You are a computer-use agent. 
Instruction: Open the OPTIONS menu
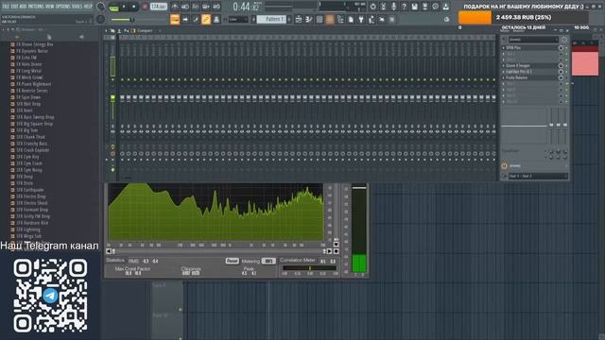point(63,7)
